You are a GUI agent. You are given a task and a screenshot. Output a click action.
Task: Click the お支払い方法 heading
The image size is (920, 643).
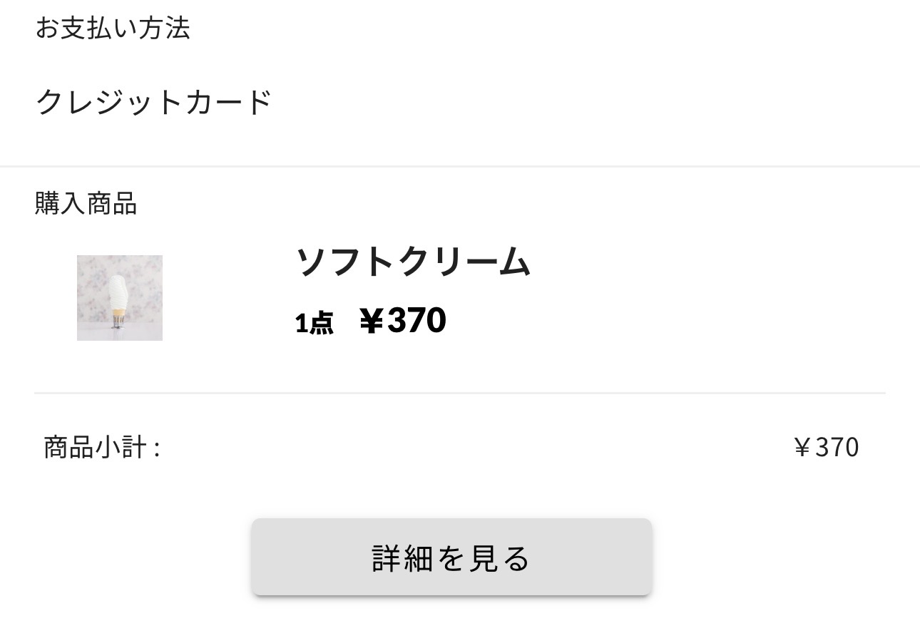tap(113, 29)
